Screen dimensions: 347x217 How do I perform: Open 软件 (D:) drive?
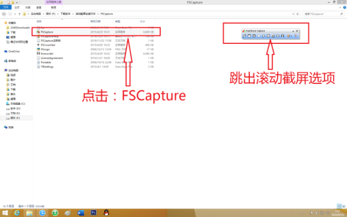point(13,109)
